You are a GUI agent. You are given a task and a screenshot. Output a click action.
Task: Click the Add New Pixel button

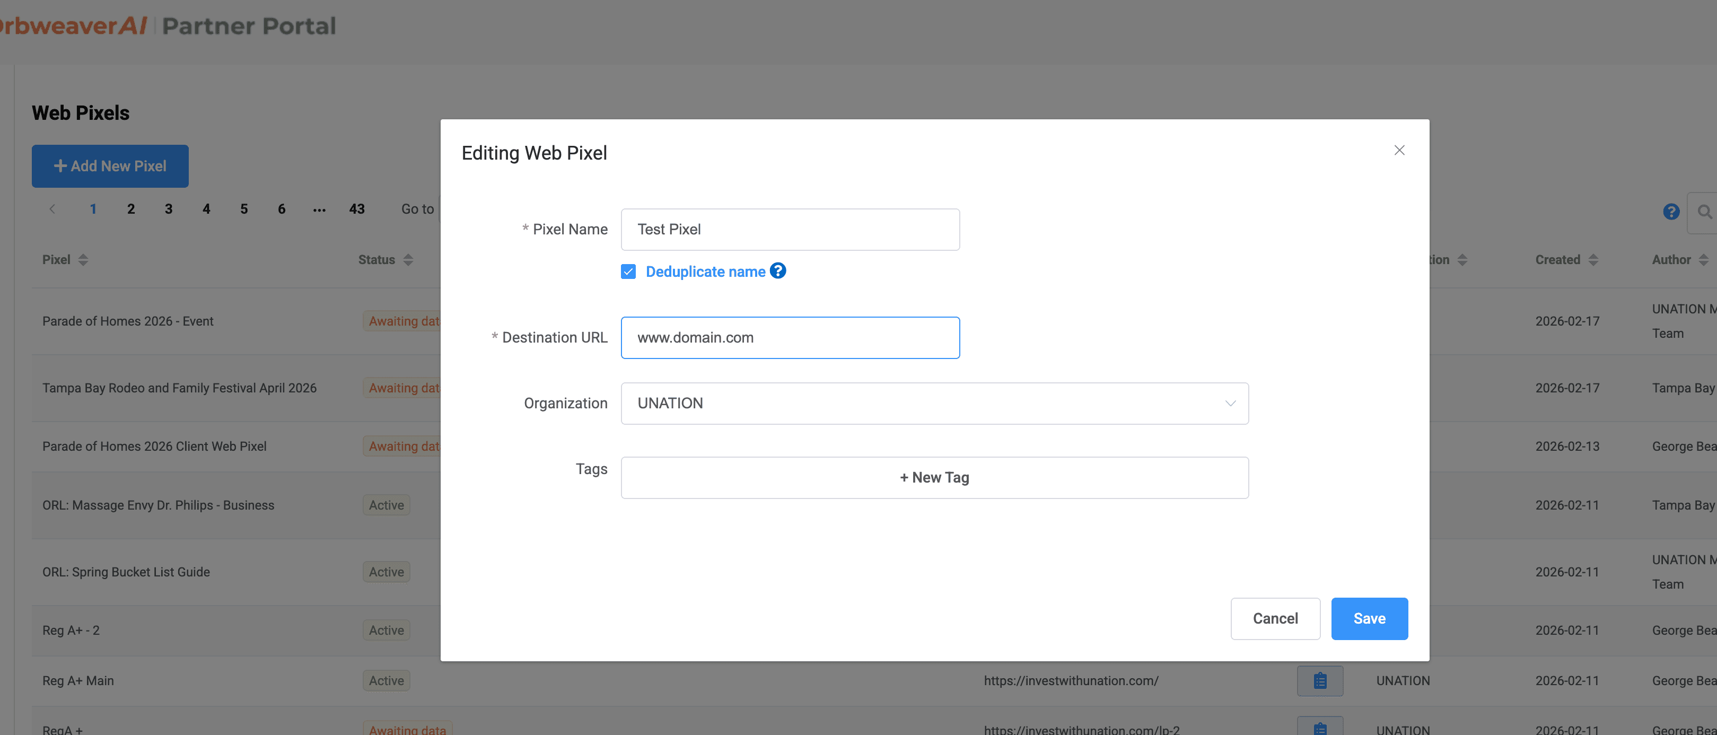(110, 166)
